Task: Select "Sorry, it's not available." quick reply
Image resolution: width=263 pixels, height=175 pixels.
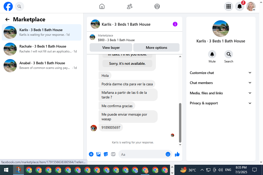Action: (x=127, y=63)
